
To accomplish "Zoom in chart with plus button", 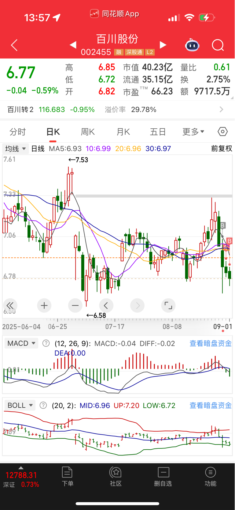I will click(x=44, y=305).
